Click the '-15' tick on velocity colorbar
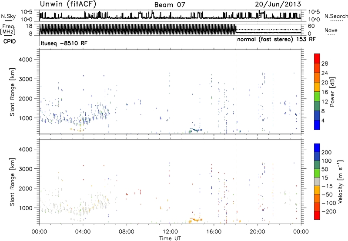 pyautogui.click(x=327, y=186)
